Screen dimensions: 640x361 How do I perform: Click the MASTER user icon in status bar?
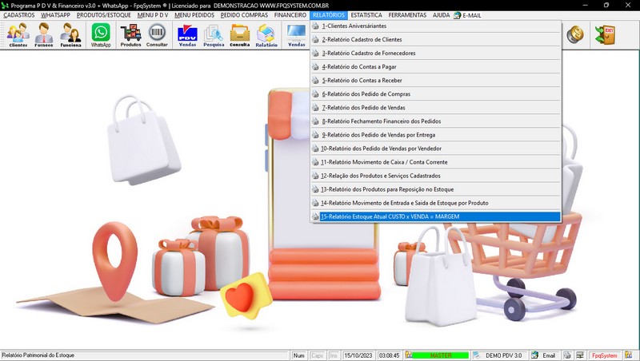coord(408,355)
